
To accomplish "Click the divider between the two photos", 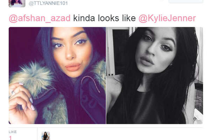I will (106, 76).
